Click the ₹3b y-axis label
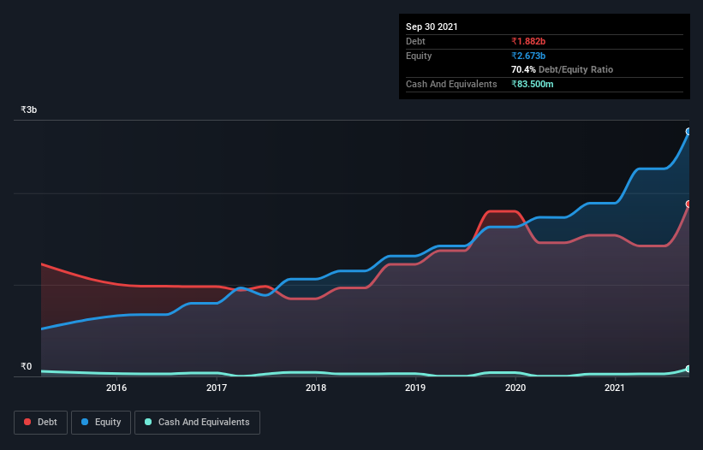Viewport: 703px width, 450px height. tap(29, 110)
